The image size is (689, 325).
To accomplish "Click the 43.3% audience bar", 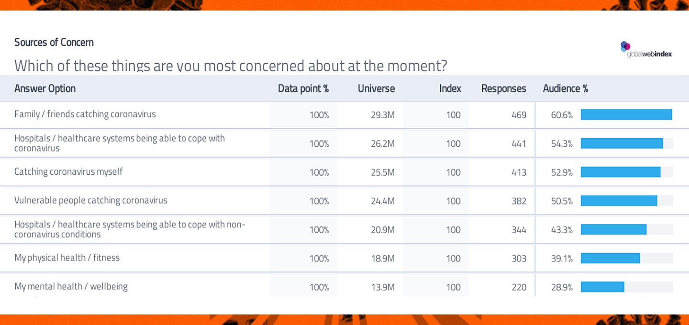I will (613, 229).
